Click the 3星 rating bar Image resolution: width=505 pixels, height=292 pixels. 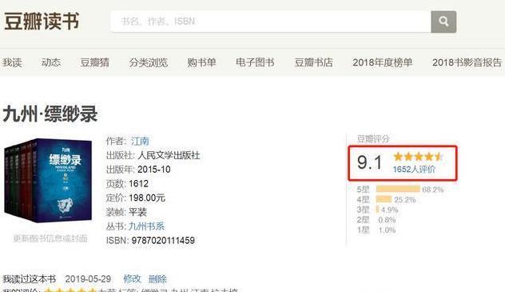(377, 210)
